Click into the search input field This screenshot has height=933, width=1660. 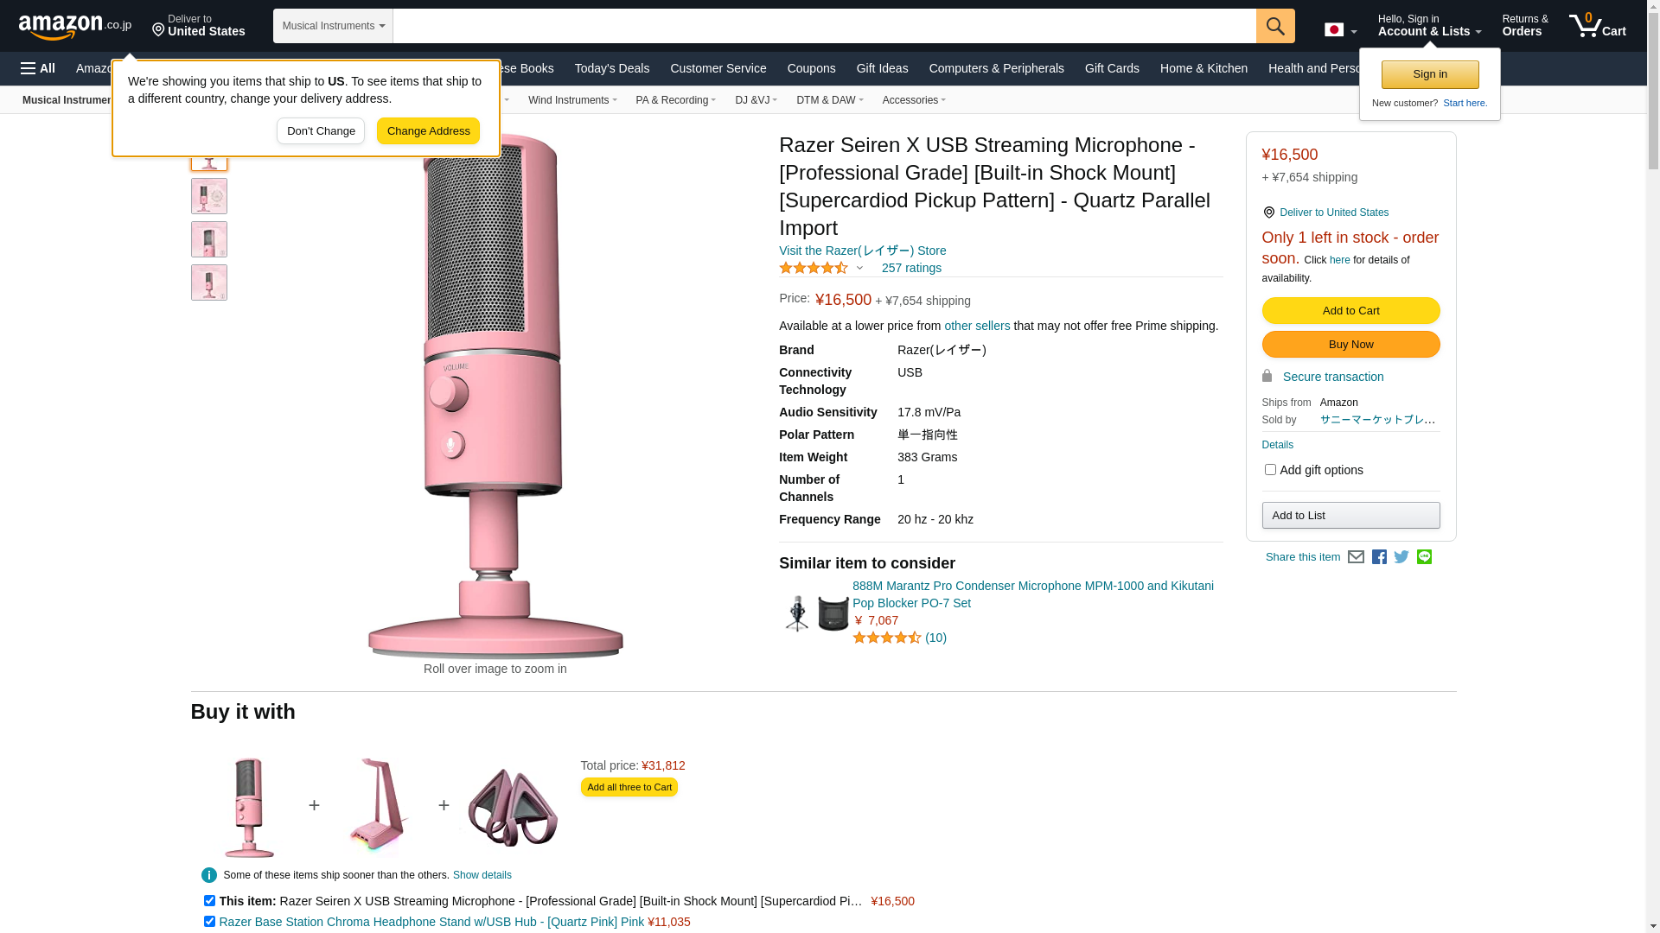[x=824, y=26]
